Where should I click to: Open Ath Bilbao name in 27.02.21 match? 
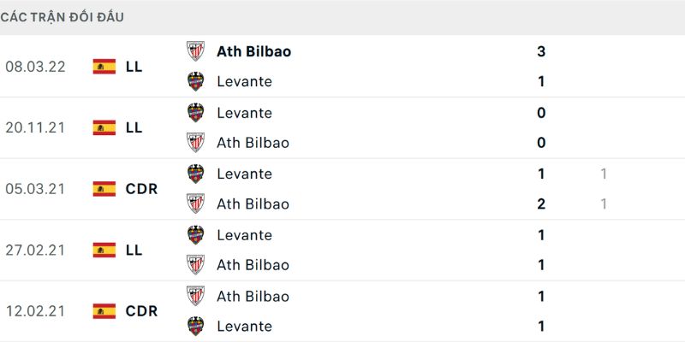pyautogui.click(x=253, y=265)
